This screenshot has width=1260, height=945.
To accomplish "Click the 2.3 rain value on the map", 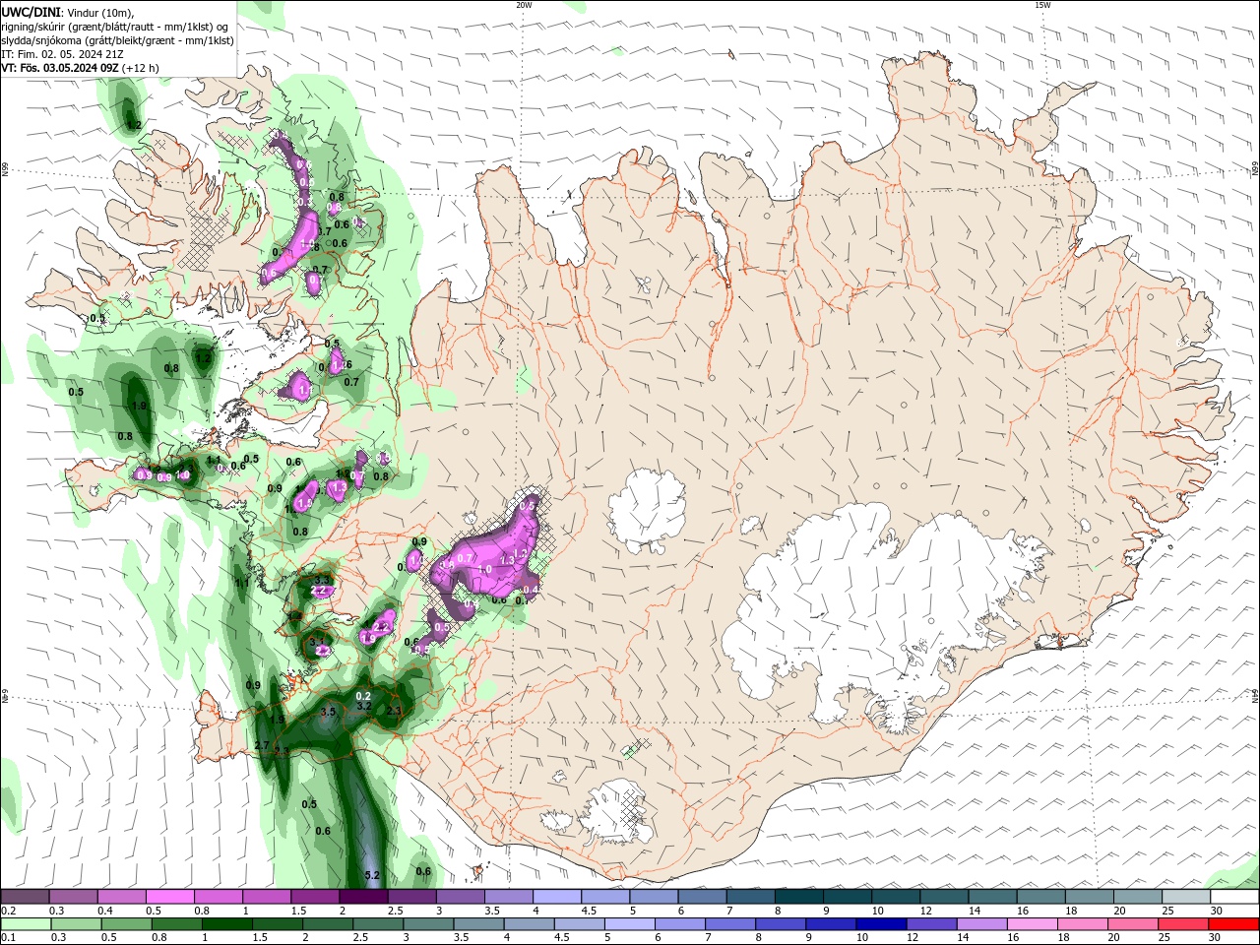I will point(395,711).
